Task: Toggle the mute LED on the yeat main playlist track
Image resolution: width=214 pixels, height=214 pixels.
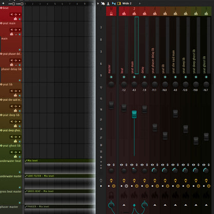Action: pos(20,34)
